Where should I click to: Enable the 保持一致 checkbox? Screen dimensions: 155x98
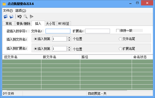tap(118, 31)
